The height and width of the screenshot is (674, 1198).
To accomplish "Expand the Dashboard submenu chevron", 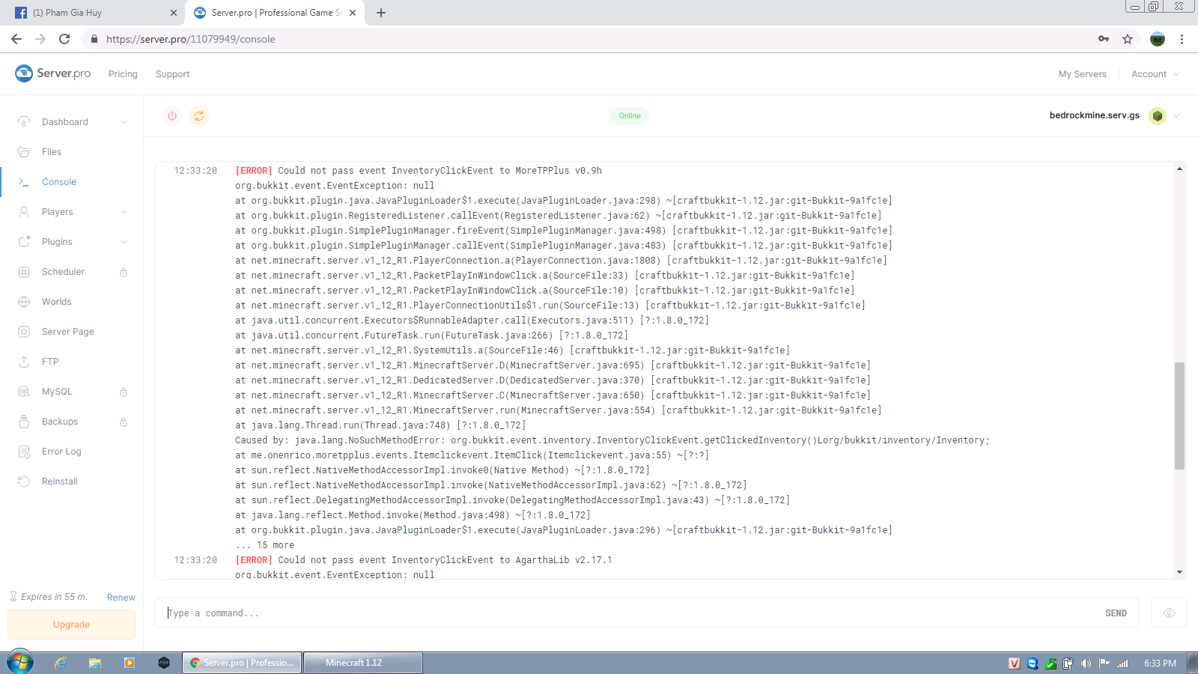I will 124,122.
